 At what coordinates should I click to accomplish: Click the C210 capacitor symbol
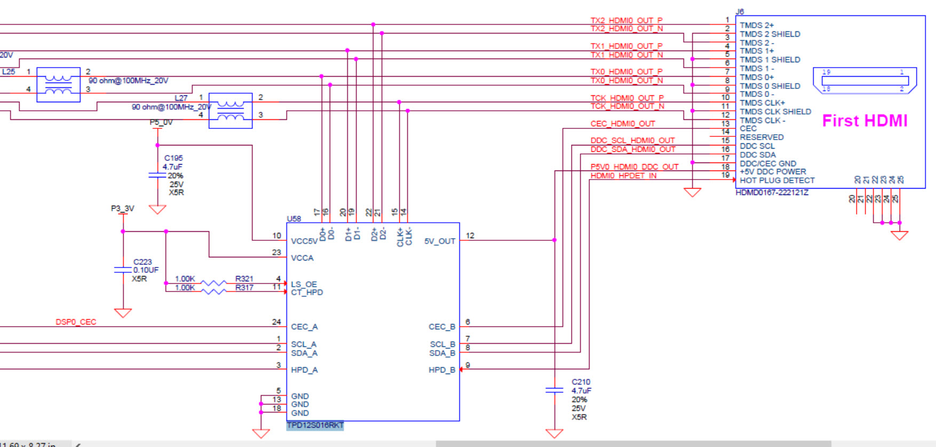pyautogui.click(x=554, y=390)
